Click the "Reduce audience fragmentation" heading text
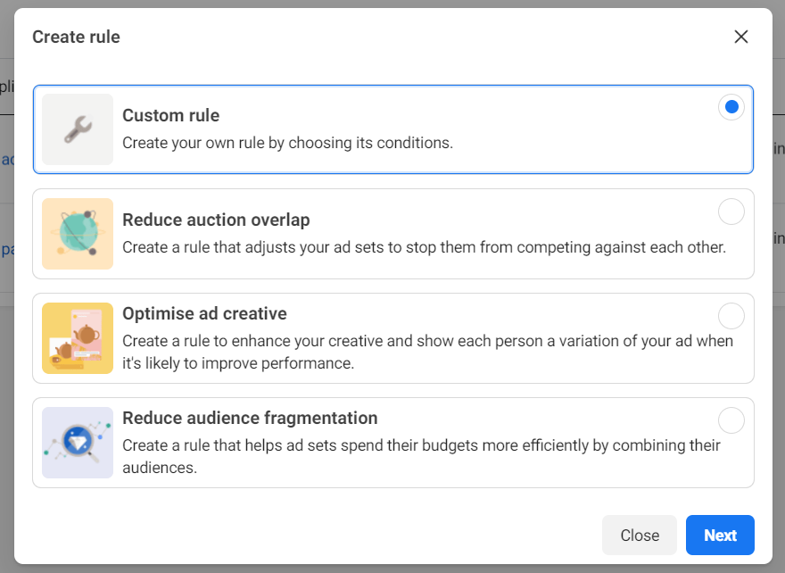This screenshot has height=573, width=785. coord(250,418)
